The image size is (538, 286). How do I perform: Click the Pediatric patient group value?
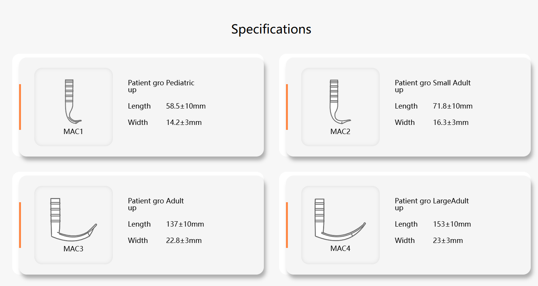(x=180, y=83)
